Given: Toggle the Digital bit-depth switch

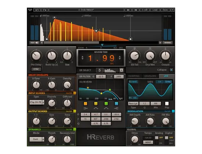Looking at the screenshot, I should click(167, 140).
